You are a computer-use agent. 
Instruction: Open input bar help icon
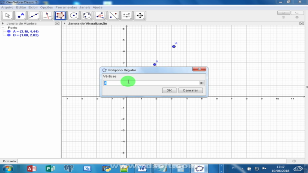[294, 161]
